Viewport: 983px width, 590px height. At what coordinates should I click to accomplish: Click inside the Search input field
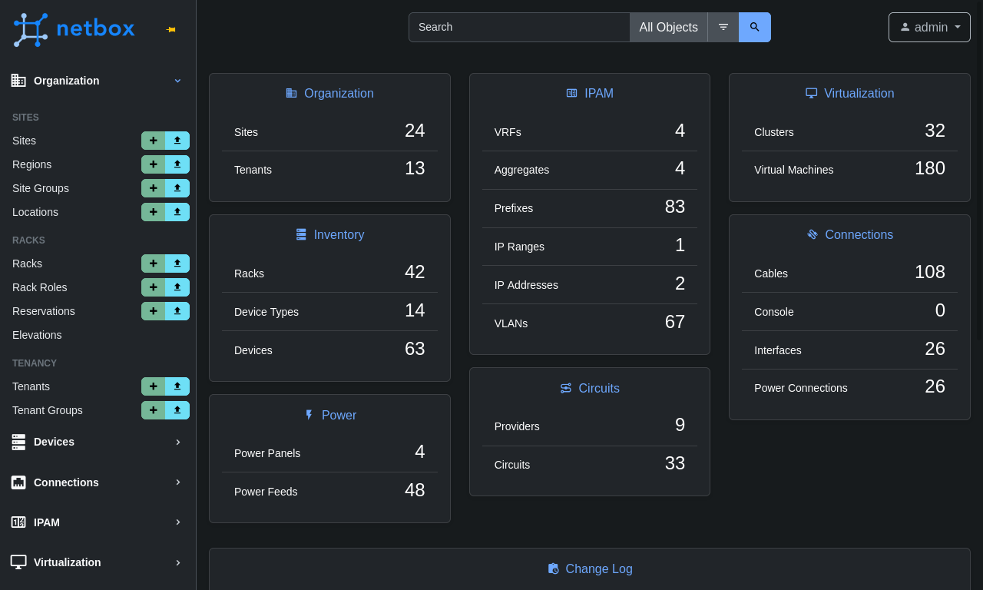(519, 27)
